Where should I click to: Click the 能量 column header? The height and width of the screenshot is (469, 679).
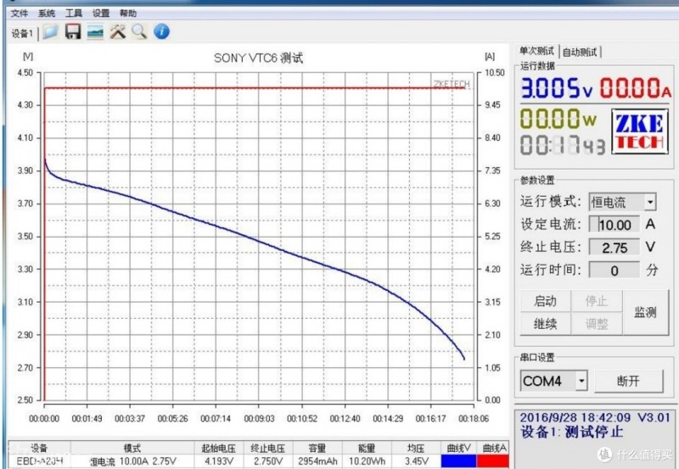(x=367, y=449)
